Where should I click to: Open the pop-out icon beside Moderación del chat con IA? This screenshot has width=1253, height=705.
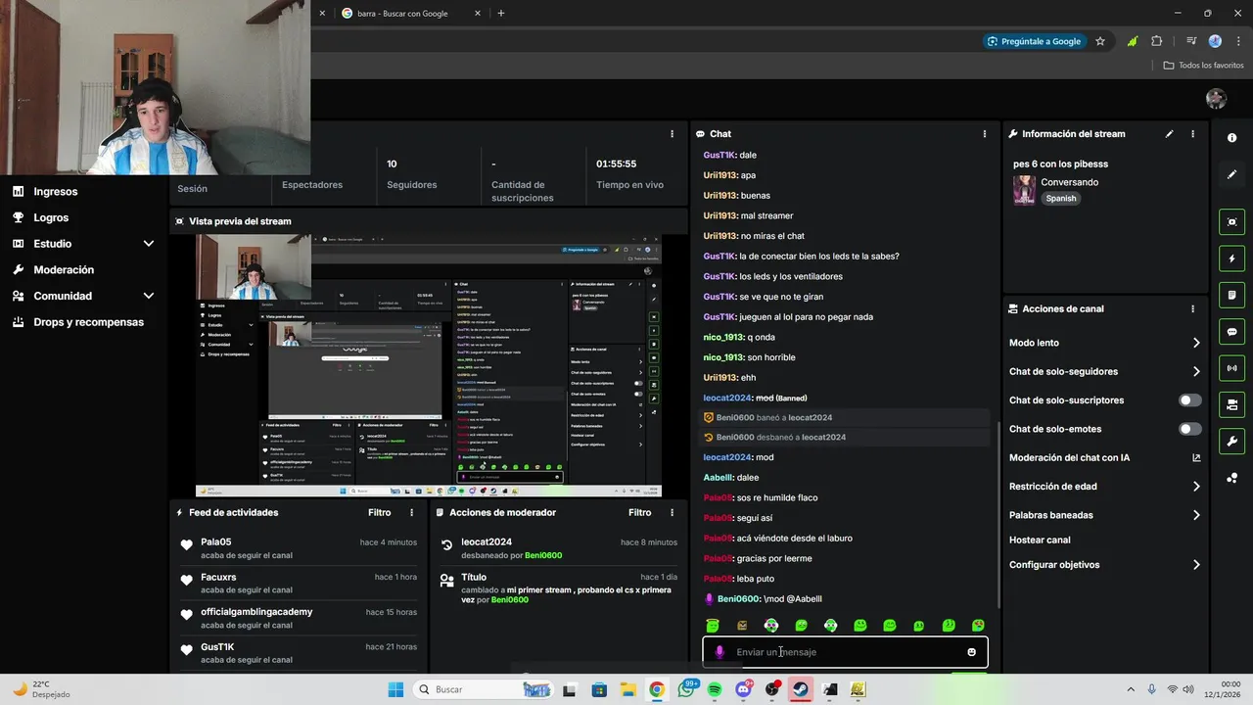(1196, 457)
